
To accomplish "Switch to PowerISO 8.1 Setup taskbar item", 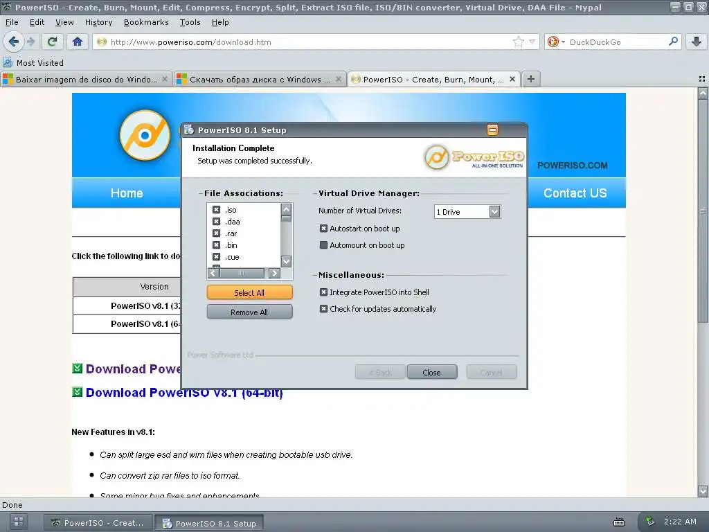I will point(209,524).
